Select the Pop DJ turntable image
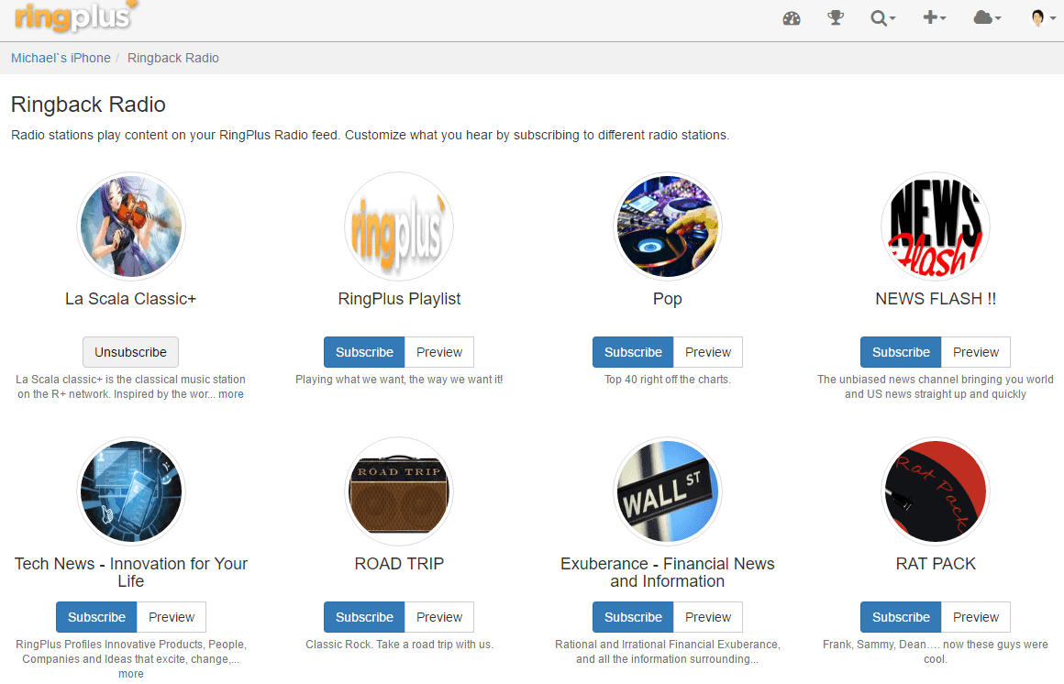The width and height of the screenshot is (1064, 684). click(668, 226)
